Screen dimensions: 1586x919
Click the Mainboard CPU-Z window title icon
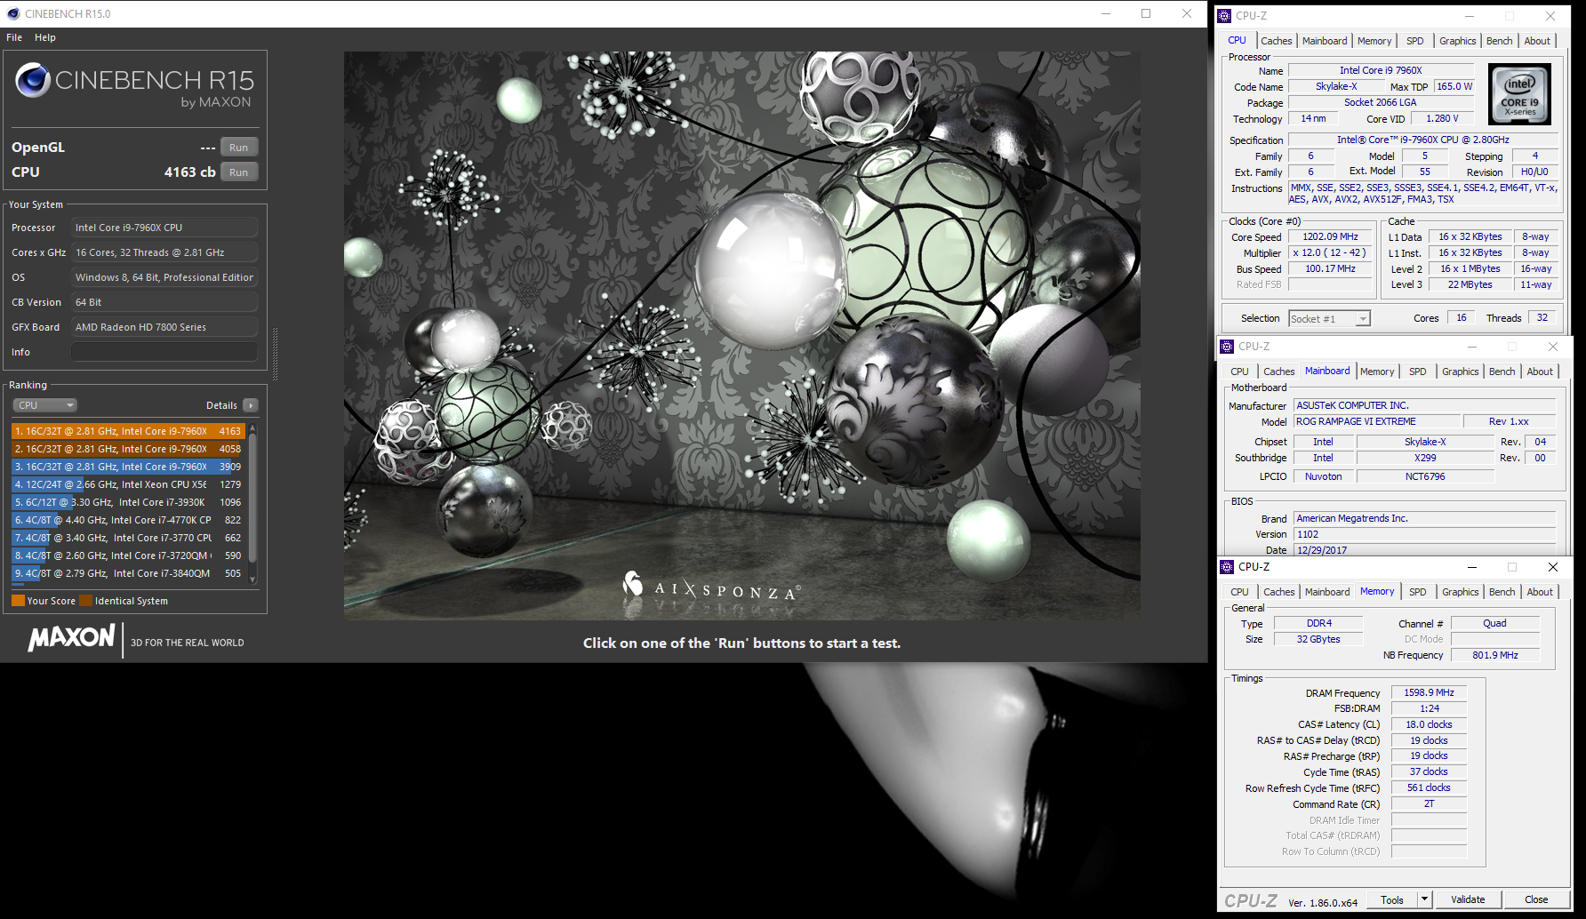(1227, 347)
